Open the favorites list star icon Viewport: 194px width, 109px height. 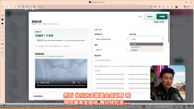point(172,7)
